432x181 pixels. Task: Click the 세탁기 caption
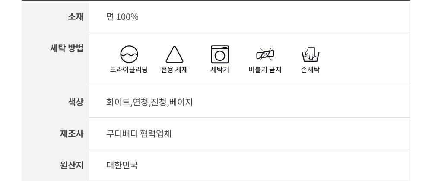[x=219, y=70]
